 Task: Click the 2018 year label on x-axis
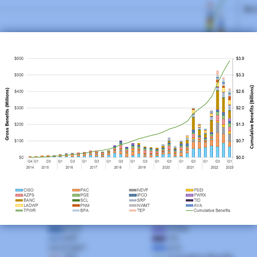(x=117, y=167)
